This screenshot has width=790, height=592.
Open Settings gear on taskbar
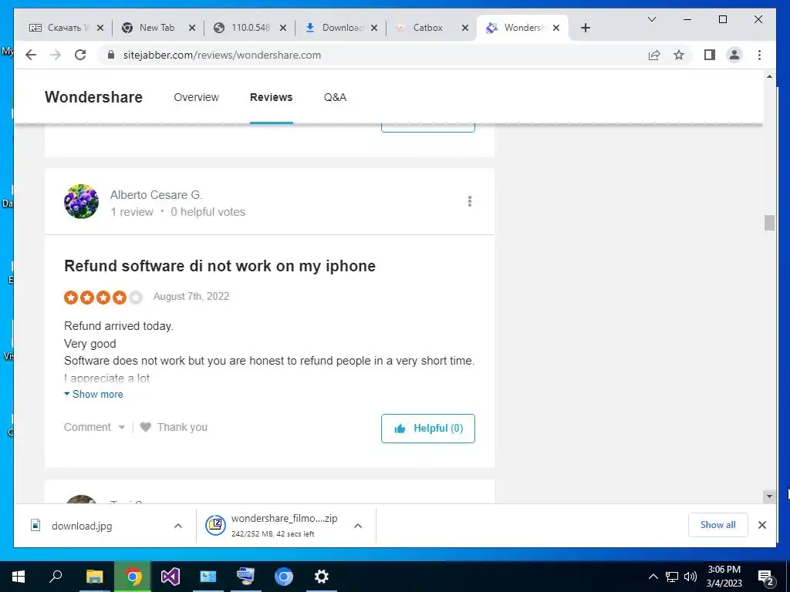[x=322, y=577]
